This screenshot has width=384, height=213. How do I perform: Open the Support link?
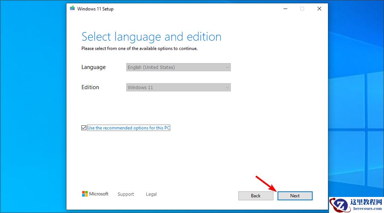(x=126, y=194)
